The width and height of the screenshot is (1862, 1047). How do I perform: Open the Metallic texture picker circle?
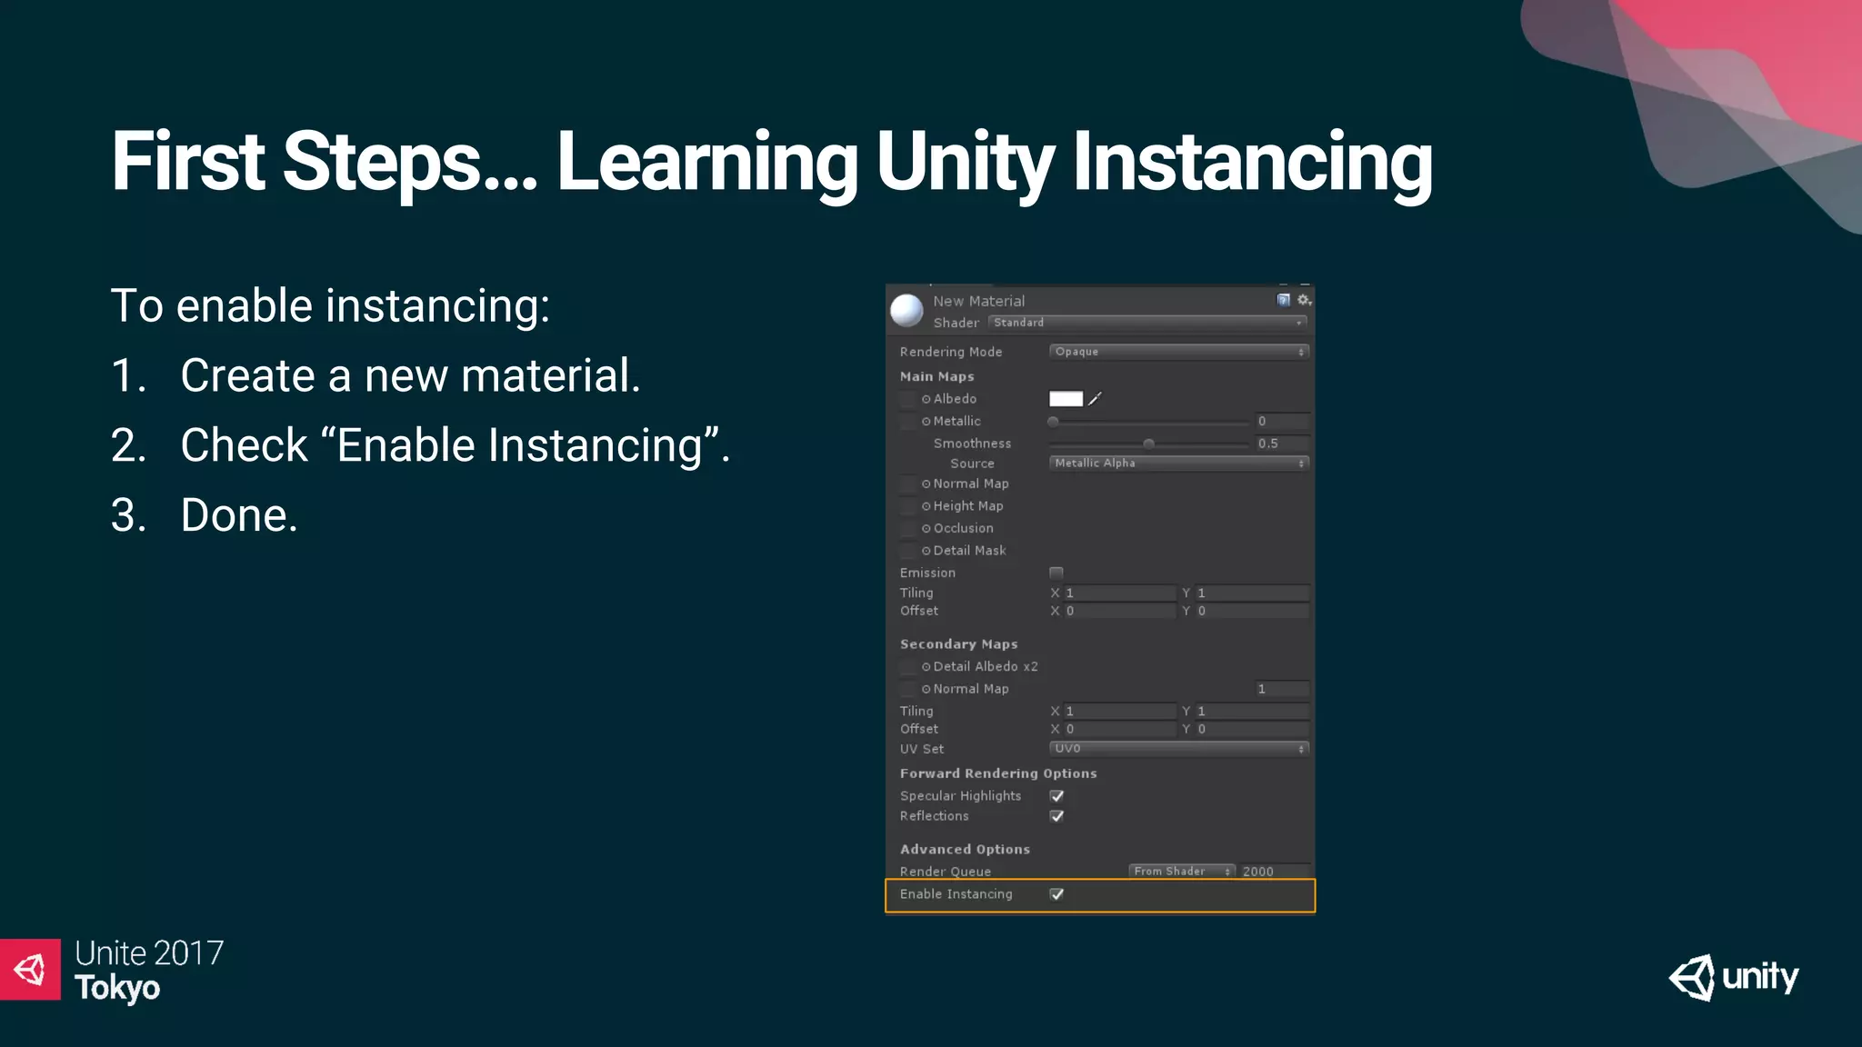pyautogui.click(x=926, y=422)
